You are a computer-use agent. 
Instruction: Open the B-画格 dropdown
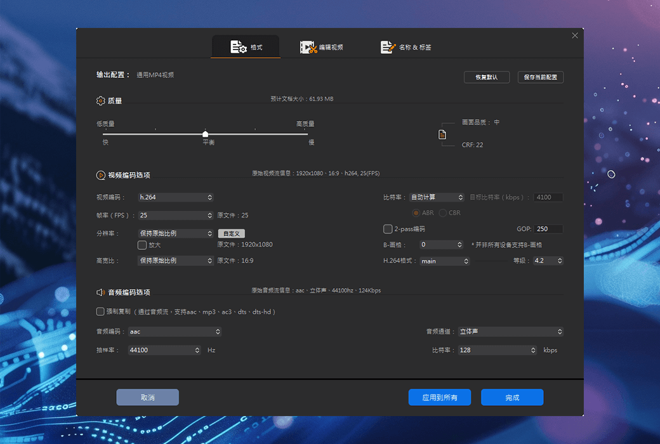[442, 244]
